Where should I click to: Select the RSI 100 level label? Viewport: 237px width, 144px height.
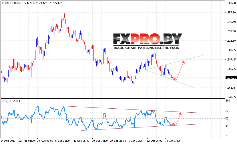point(228,101)
